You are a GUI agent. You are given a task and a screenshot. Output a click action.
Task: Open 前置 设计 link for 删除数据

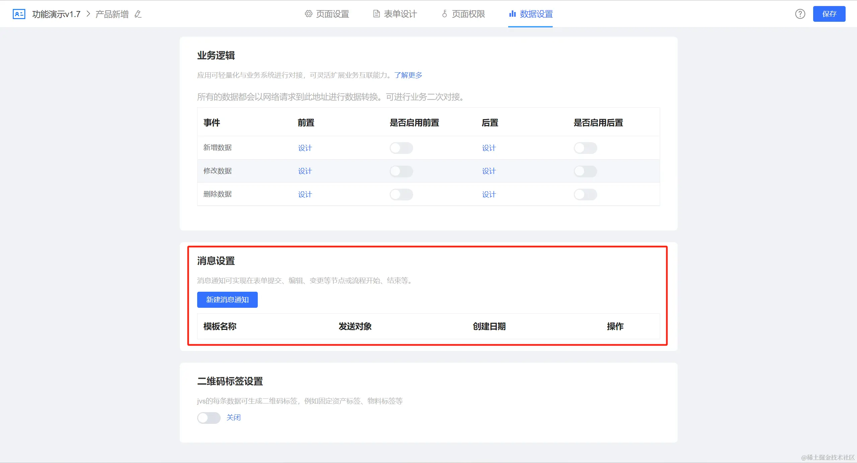pos(305,194)
